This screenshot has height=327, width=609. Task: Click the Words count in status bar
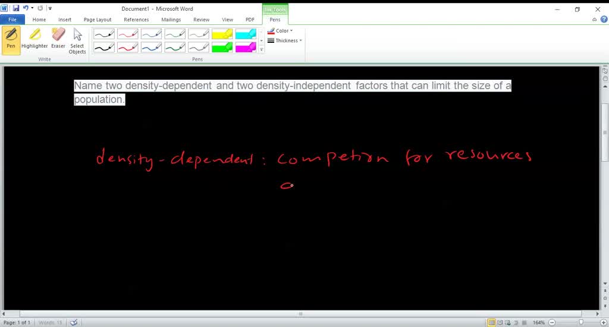pos(51,322)
